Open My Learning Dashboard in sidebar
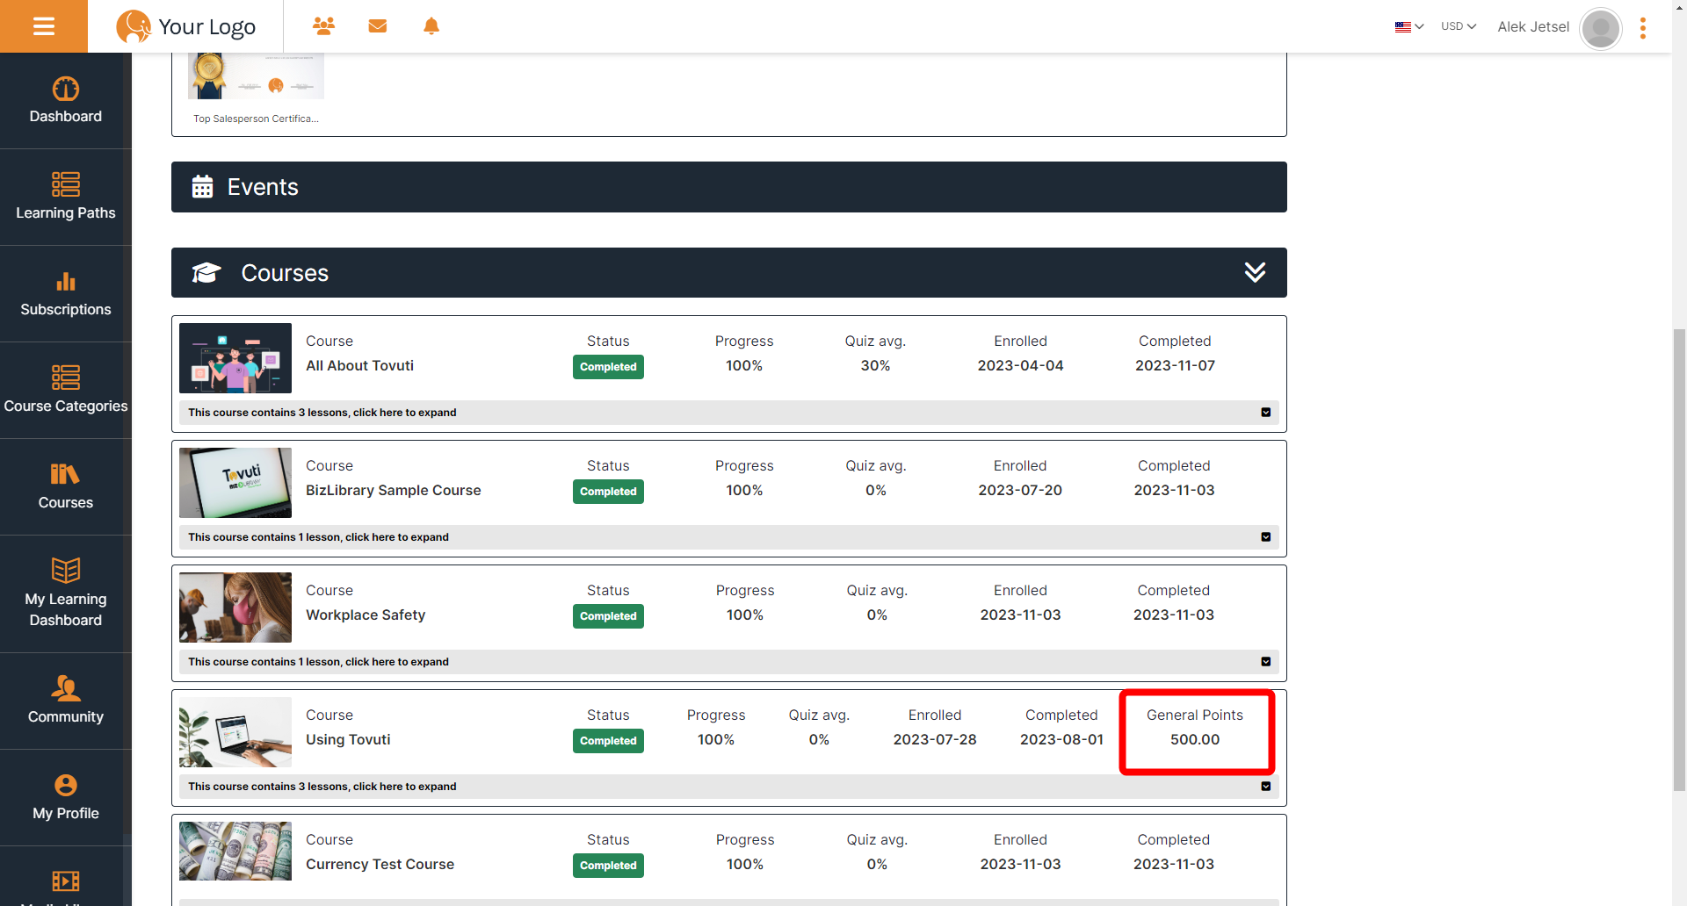 [x=66, y=594]
